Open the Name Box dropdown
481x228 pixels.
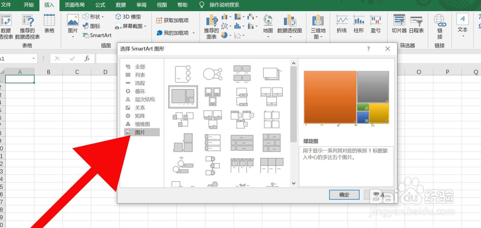coord(34,59)
